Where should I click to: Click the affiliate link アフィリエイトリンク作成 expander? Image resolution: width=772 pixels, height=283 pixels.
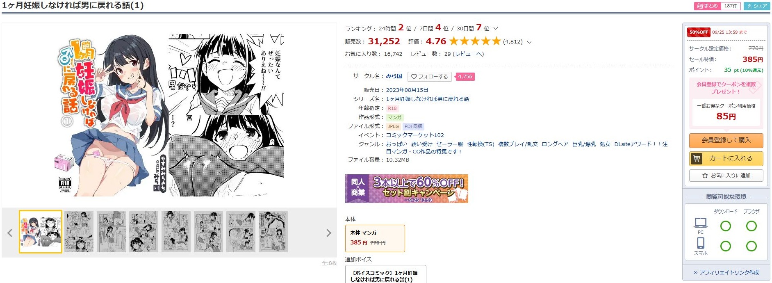[x=726, y=272]
